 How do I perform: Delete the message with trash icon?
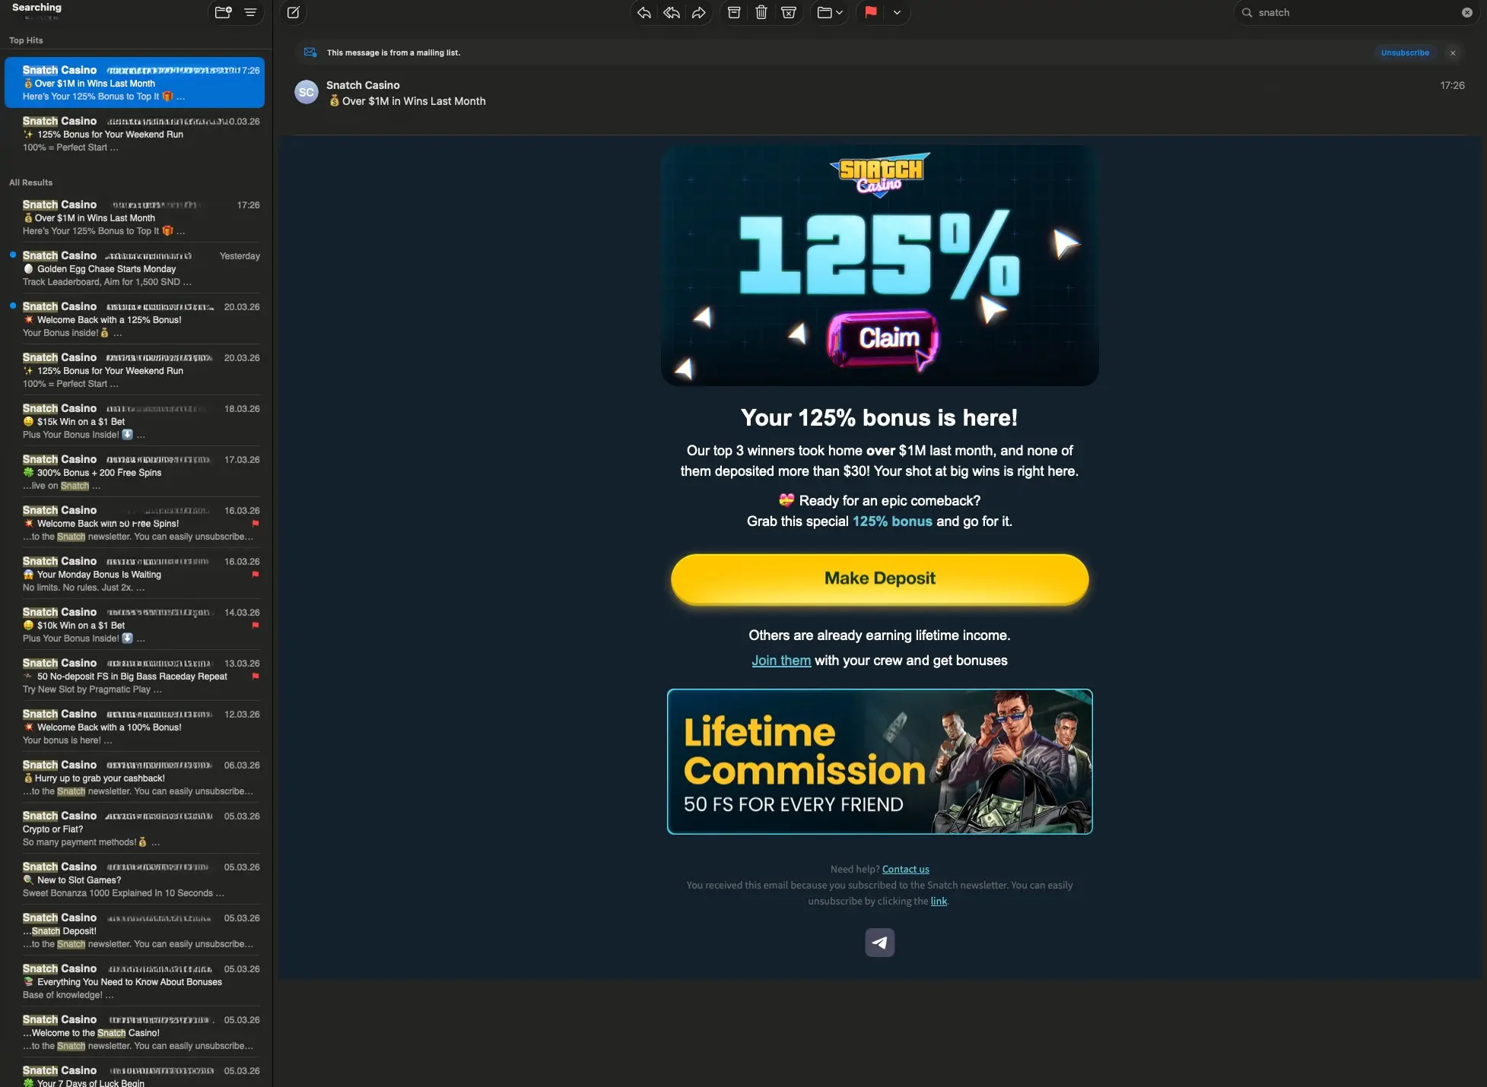point(761,12)
